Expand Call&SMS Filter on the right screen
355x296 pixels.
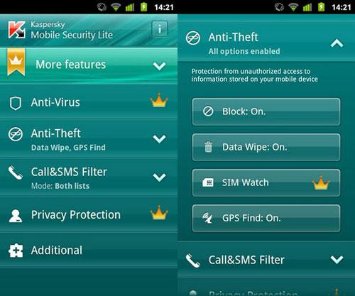337,260
